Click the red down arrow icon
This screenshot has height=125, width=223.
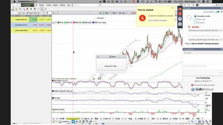click(28, 9)
